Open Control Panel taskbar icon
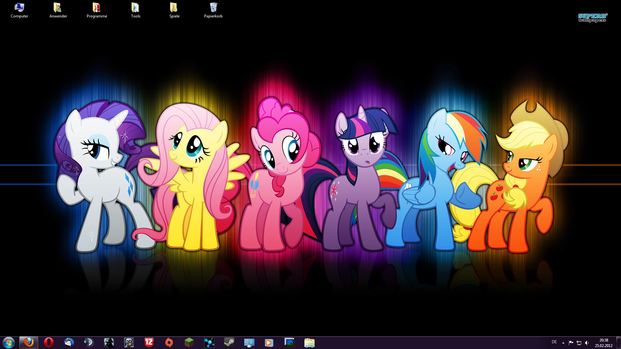Screen dimensions: 621x349 click(x=249, y=343)
